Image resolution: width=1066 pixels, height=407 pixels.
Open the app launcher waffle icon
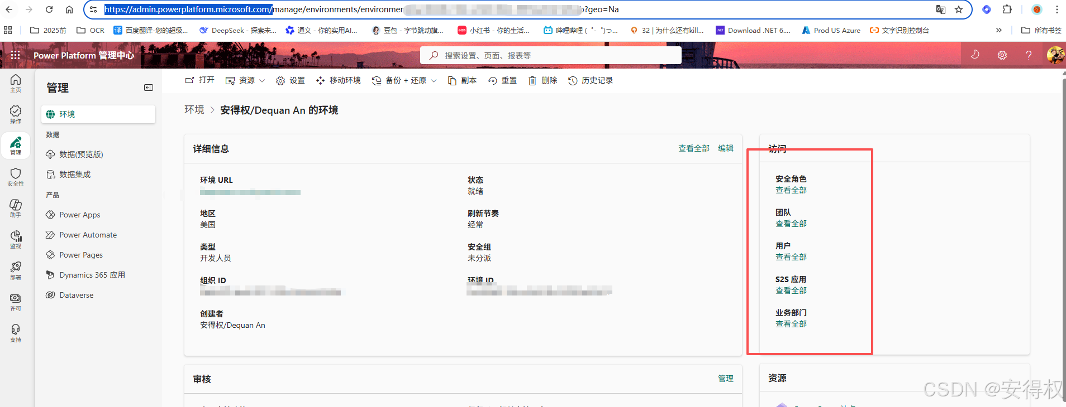click(15, 55)
